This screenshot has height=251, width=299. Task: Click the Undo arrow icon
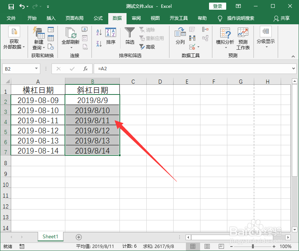[x=22, y=7]
